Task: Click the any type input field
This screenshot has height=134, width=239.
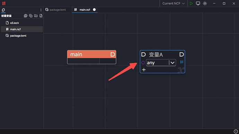Action: pos(161,63)
